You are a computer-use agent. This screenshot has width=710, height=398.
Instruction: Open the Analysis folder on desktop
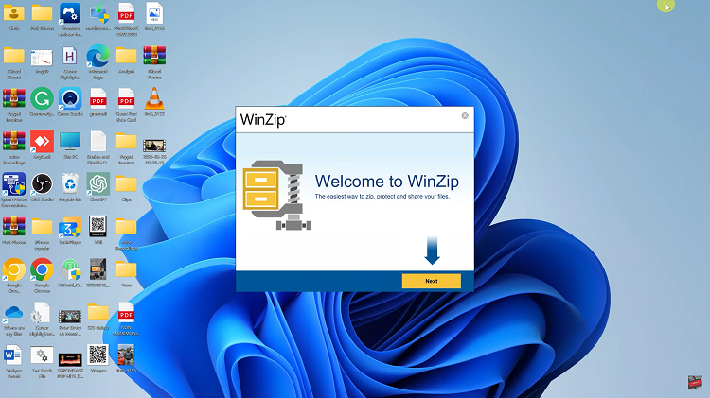pos(126,57)
